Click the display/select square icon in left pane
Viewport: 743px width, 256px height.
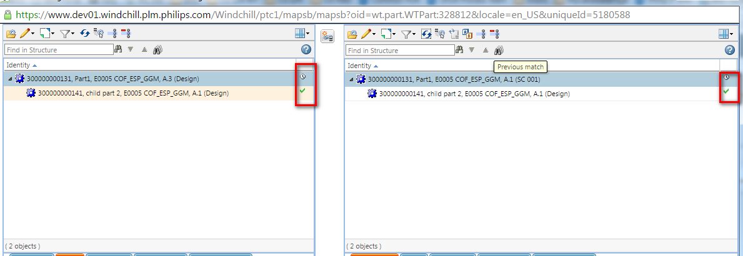coord(45,33)
